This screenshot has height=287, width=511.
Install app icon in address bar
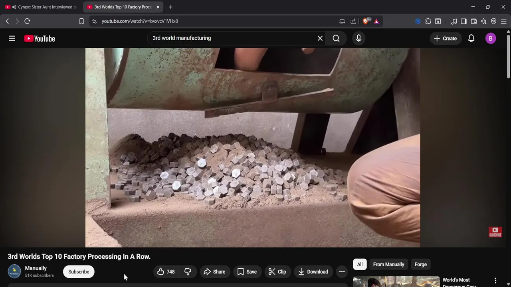click(342, 21)
